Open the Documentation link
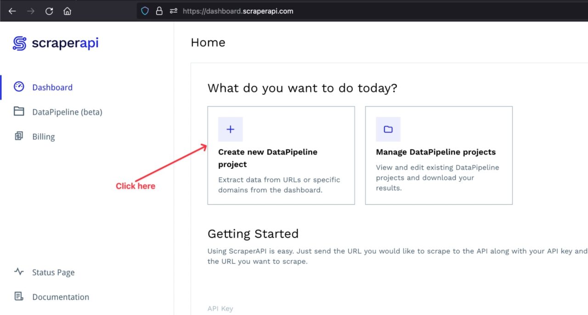Screen dimensions: 588x315 pos(61,297)
